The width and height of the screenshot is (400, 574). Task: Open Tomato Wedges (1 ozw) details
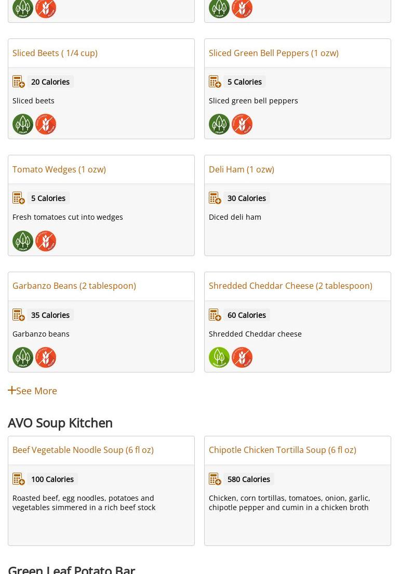(x=59, y=169)
